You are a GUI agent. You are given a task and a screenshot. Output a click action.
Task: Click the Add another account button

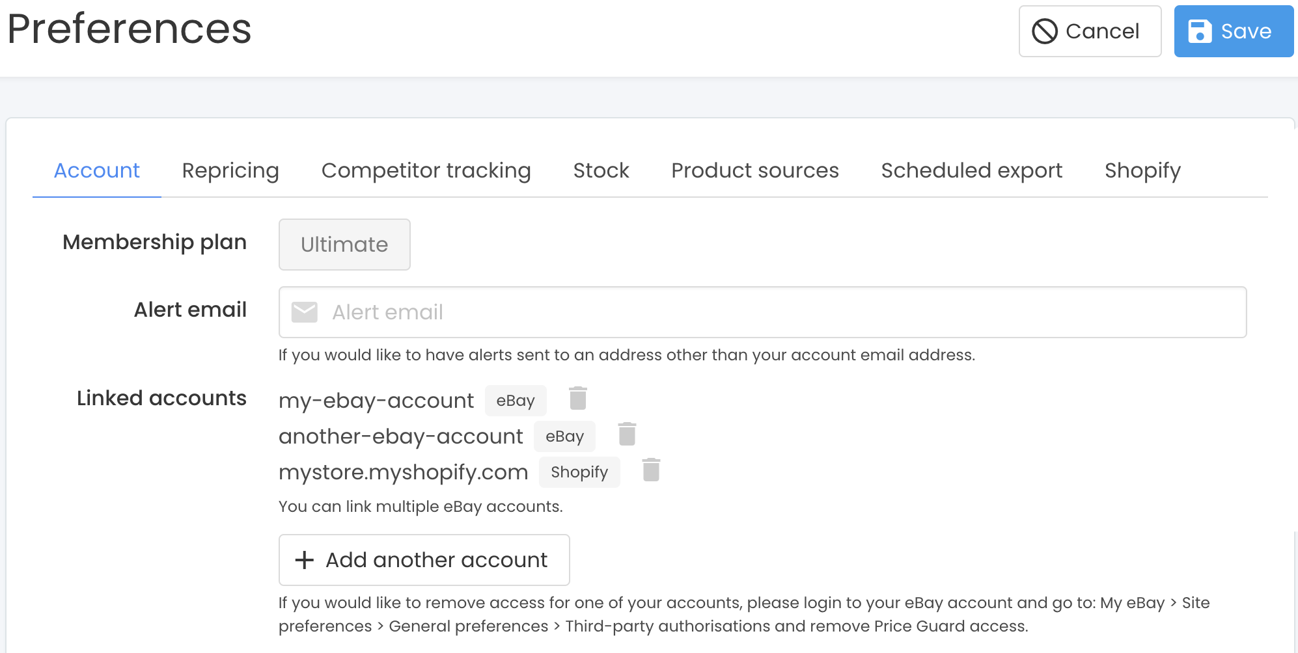424,560
